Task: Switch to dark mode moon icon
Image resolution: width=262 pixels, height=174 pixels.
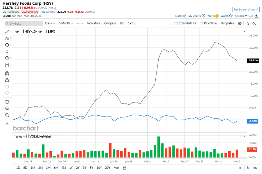Action: 254,23
